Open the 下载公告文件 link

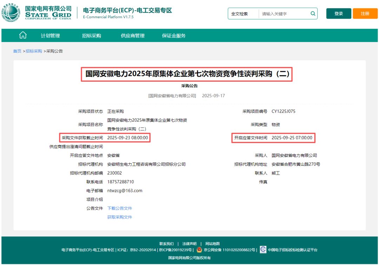(x=120, y=208)
